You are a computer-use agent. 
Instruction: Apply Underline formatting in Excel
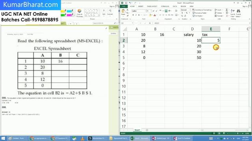point(139,15)
